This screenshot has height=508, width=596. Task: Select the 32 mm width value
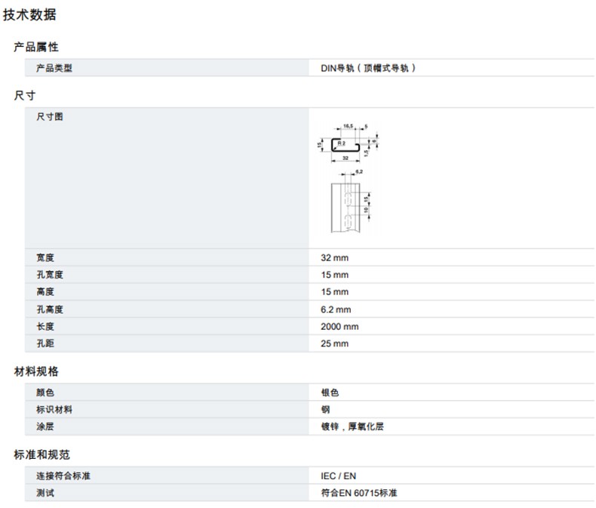[x=335, y=257]
